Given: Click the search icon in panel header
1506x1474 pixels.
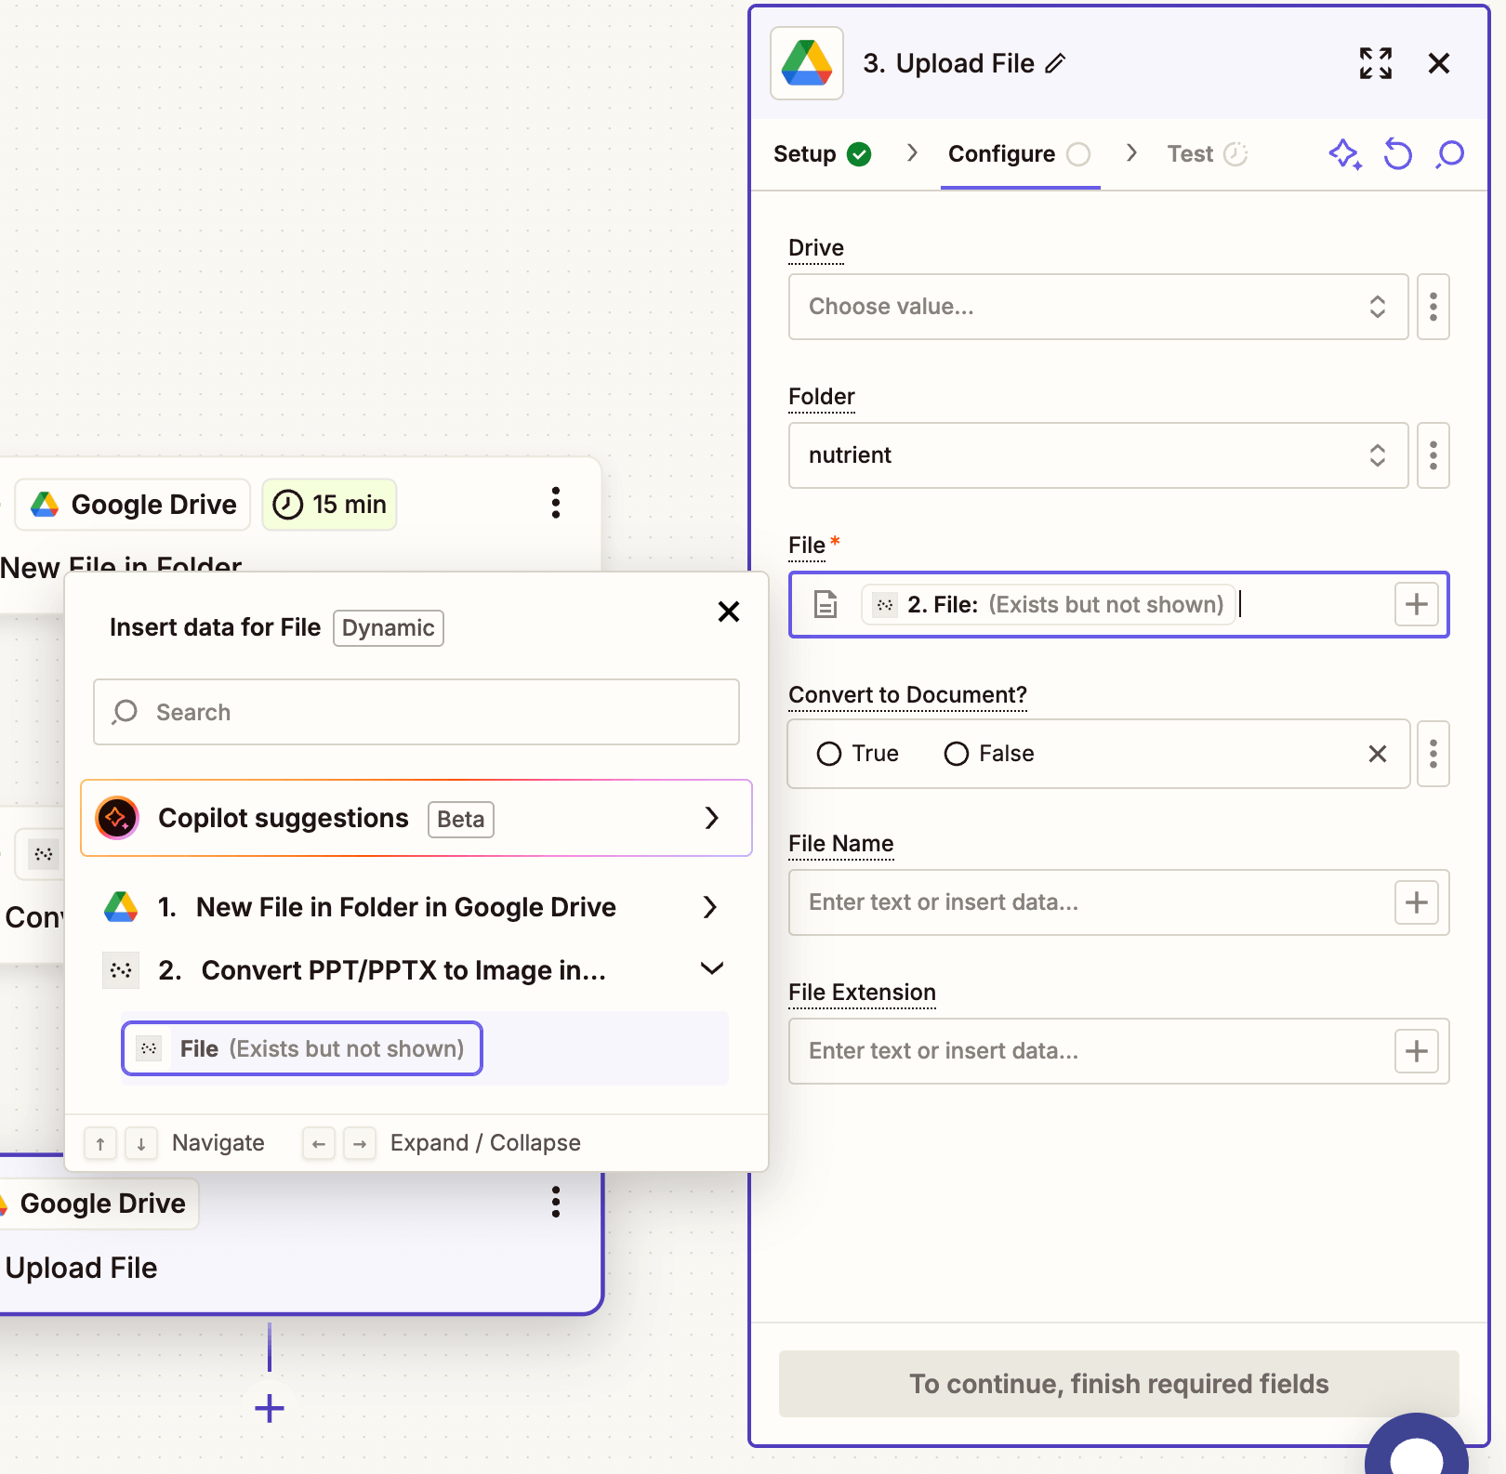Looking at the screenshot, I should click(x=1449, y=154).
